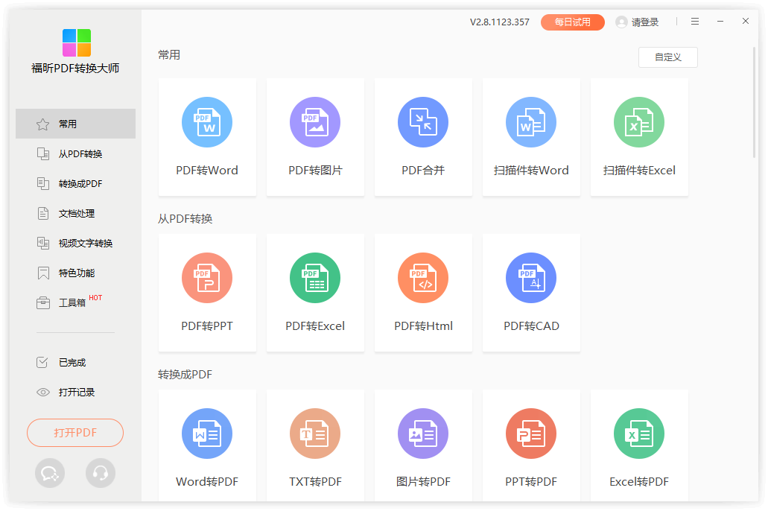
Task: Open the 工具箱 HOT sidebar item
Action: coord(75,302)
